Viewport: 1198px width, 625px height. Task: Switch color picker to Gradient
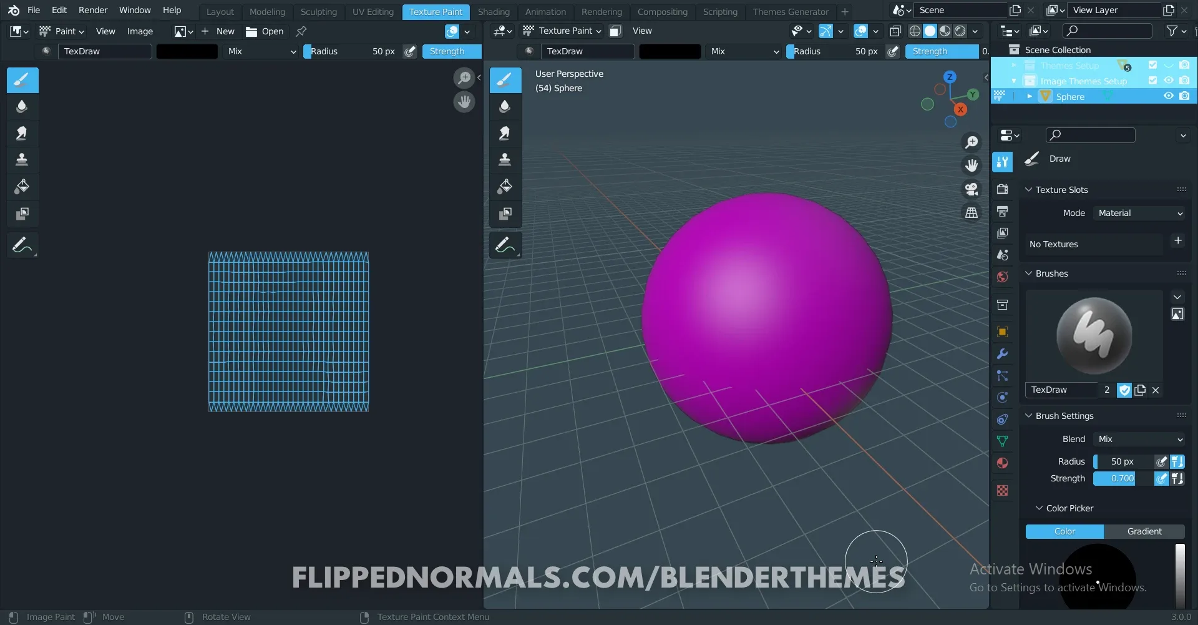[x=1145, y=531]
